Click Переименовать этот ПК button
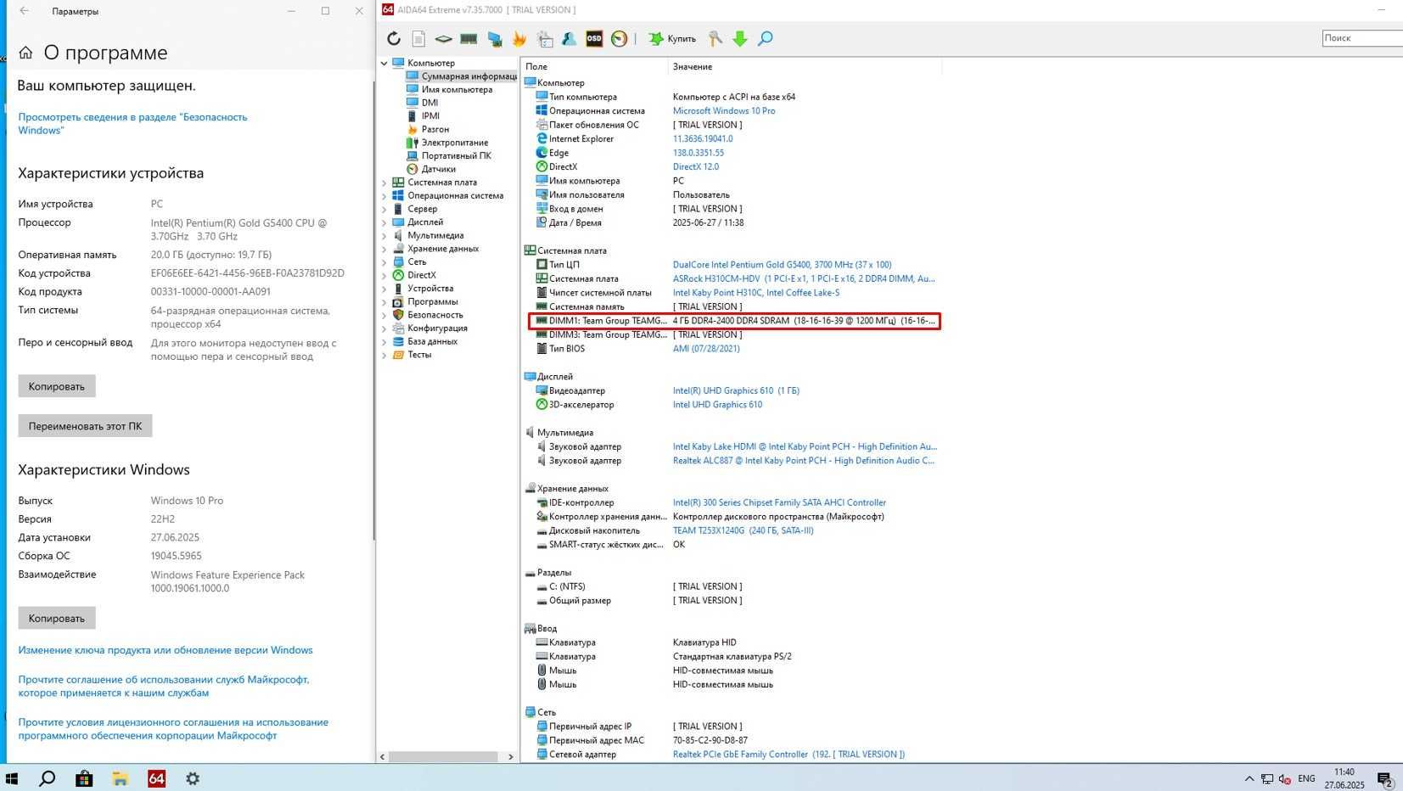Screen dimensions: 1403x791 tap(85, 426)
